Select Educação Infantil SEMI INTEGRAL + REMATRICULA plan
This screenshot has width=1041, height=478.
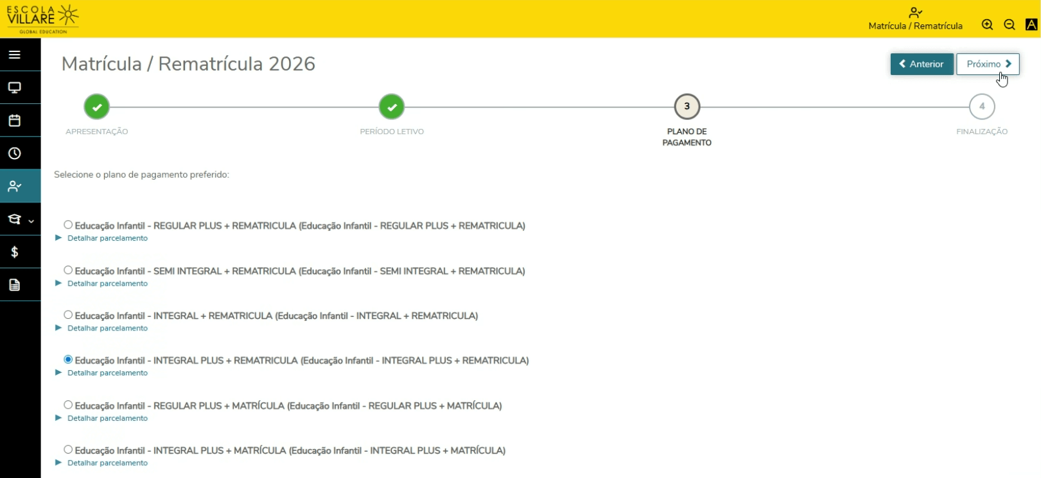[68, 270]
